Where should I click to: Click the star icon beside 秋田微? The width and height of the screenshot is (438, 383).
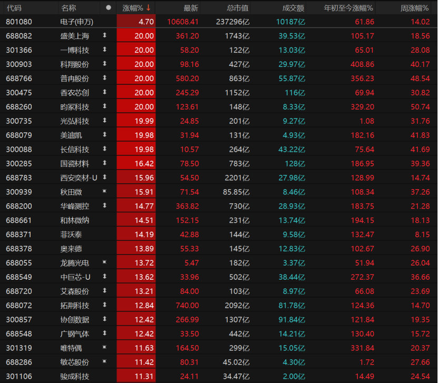[104, 191]
